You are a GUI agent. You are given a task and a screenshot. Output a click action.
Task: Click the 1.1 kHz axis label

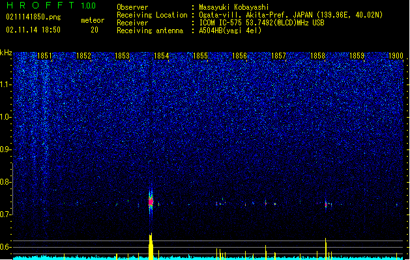coord(5,84)
